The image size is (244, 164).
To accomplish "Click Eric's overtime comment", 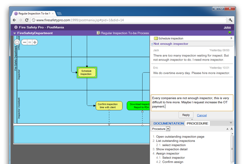I will (x=191, y=73).
